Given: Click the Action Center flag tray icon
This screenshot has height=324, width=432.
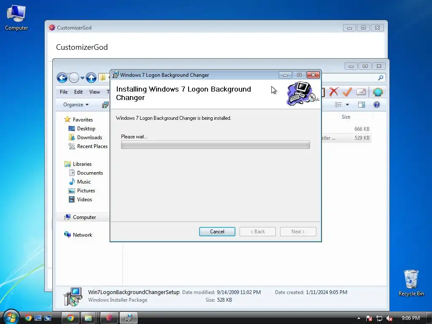Looking at the screenshot, I should pos(369,318).
